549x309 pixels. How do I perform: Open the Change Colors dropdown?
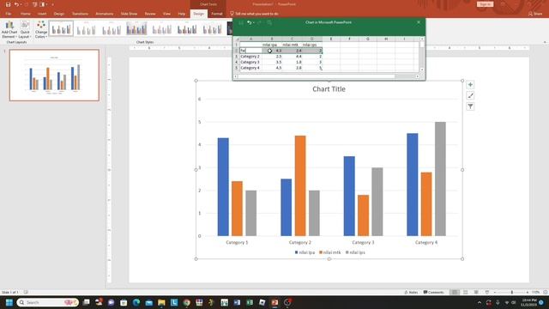41,29
